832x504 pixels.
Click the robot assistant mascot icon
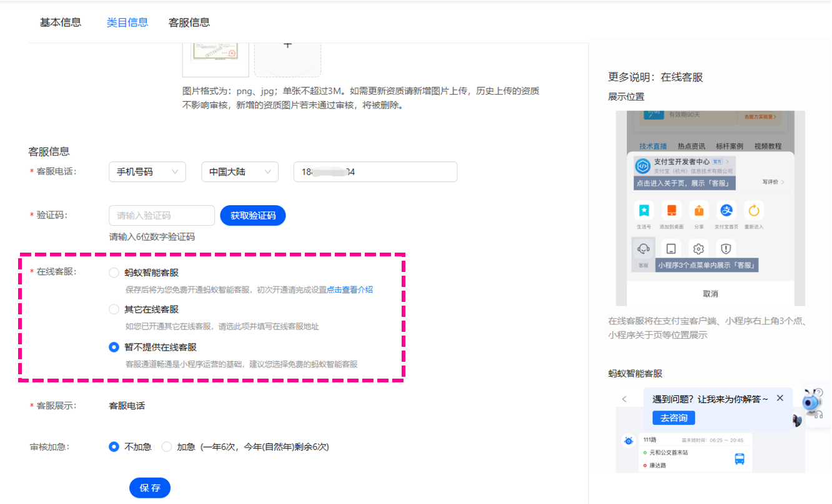coord(813,404)
